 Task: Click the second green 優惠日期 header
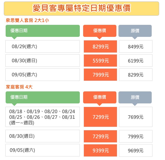click(x=43, y=97)
